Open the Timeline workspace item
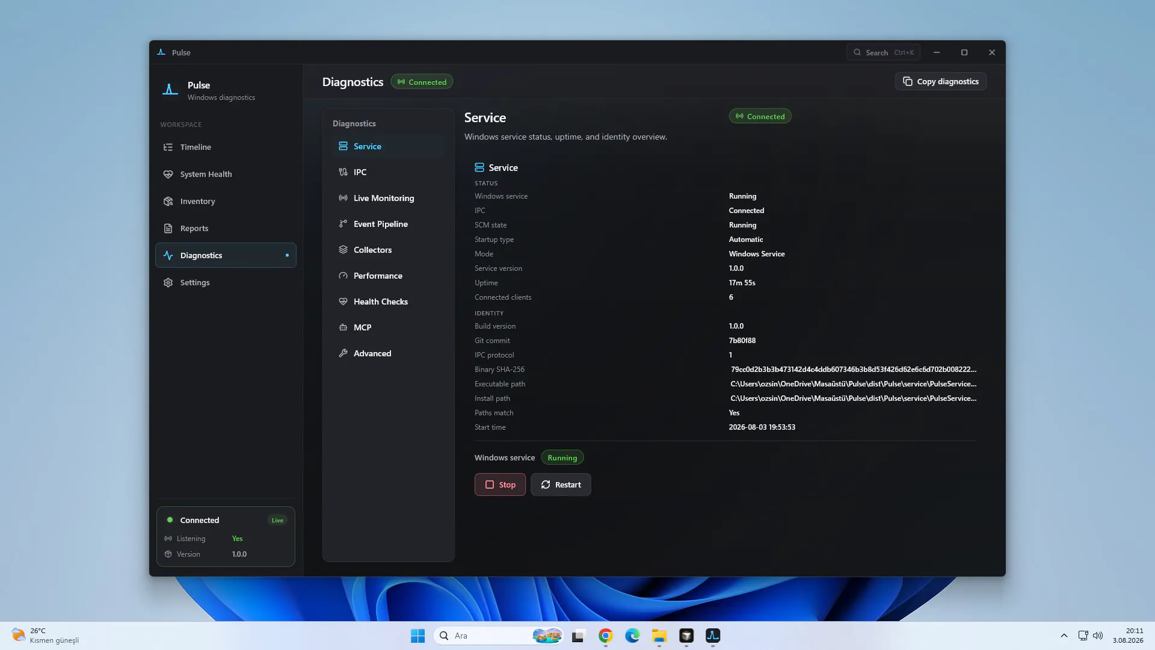 [x=226, y=147]
